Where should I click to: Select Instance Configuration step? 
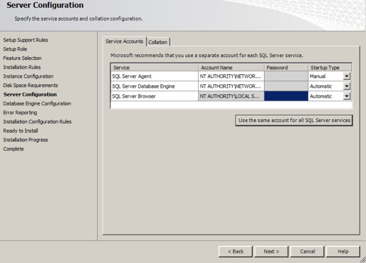pyautogui.click(x=28, y=77)
